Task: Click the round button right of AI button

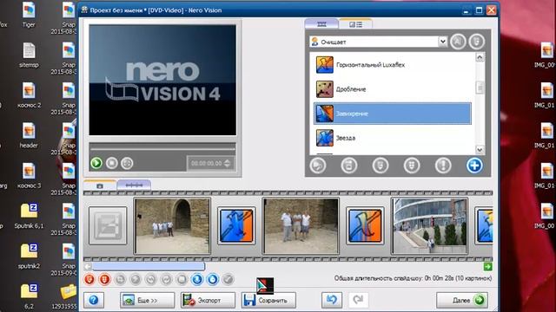Action: [x=477, y=42]
